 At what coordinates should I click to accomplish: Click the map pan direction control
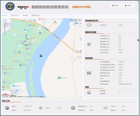pyautogui.click(x=5, y=21)
